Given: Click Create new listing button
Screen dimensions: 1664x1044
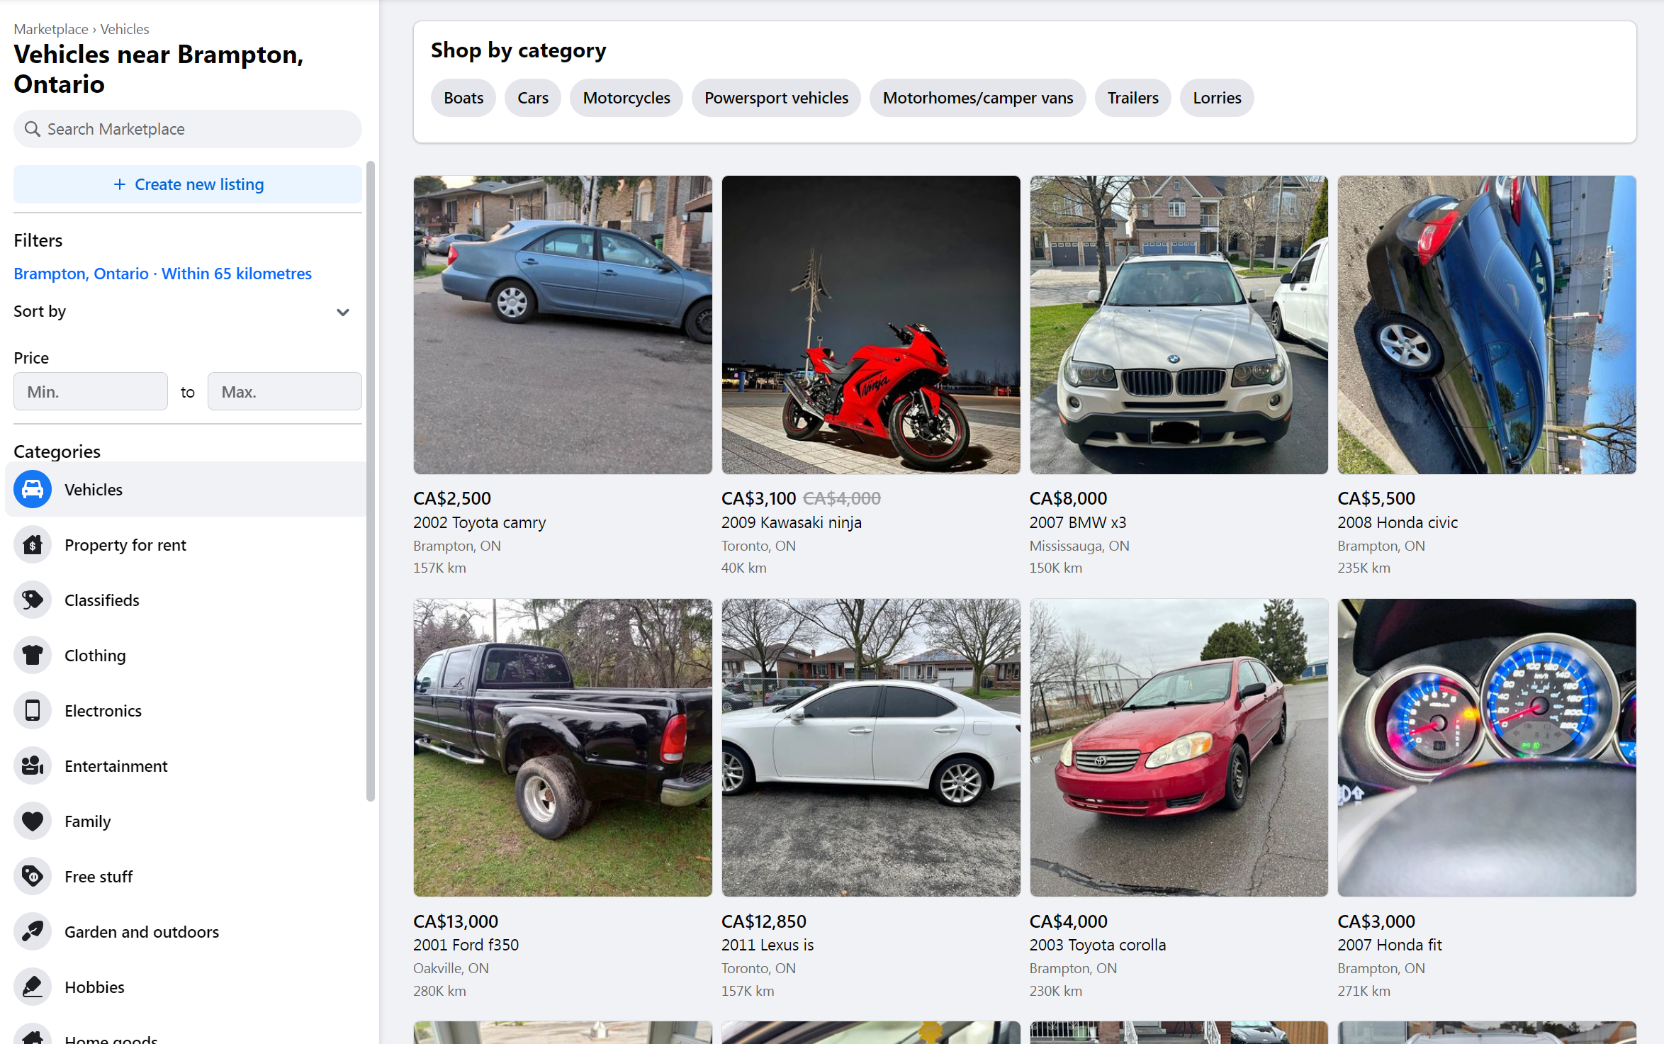Looking at the screenshot, I should coord(188,184).
